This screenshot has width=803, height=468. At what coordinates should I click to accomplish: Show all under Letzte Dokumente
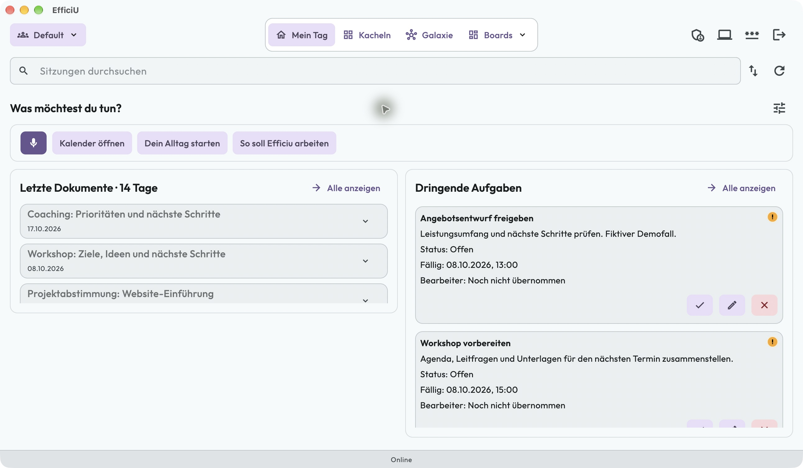click(x=346, y=188)
